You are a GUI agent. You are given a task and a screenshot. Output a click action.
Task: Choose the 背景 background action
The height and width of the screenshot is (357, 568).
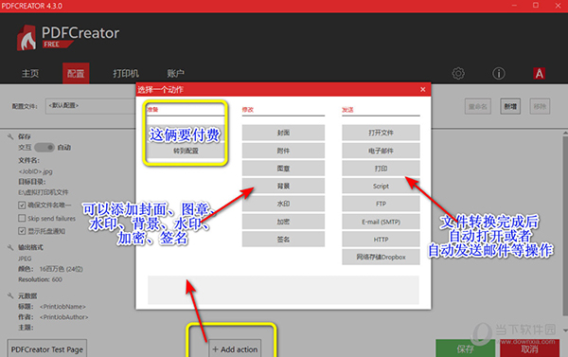[283, 186]
